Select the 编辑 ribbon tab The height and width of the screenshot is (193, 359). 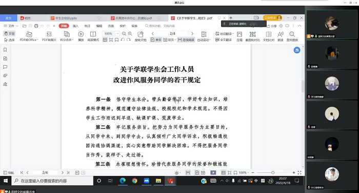[99, 26]
